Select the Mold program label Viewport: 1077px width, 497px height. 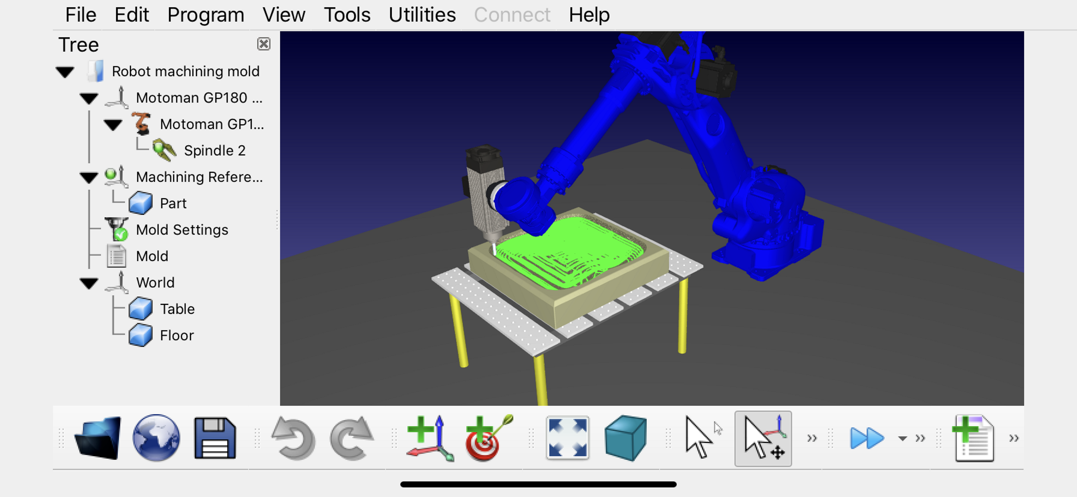pyautogui.click(x=152, y=256)
